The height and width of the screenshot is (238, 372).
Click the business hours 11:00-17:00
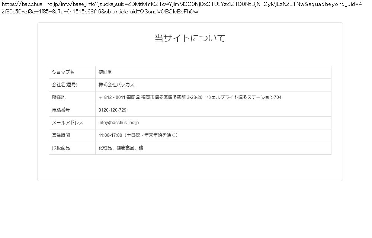[x=110, y=135]
